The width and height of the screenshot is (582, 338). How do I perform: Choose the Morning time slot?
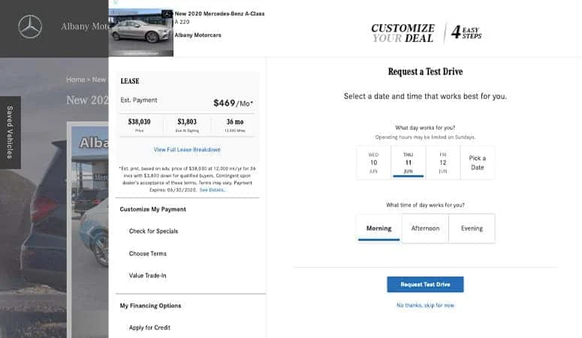[378, 228]
